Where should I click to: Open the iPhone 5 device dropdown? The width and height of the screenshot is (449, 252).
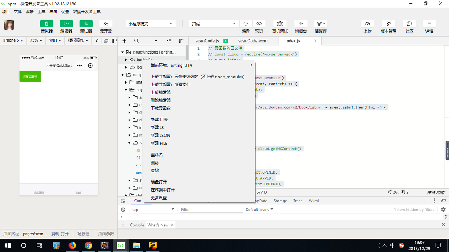13,40
